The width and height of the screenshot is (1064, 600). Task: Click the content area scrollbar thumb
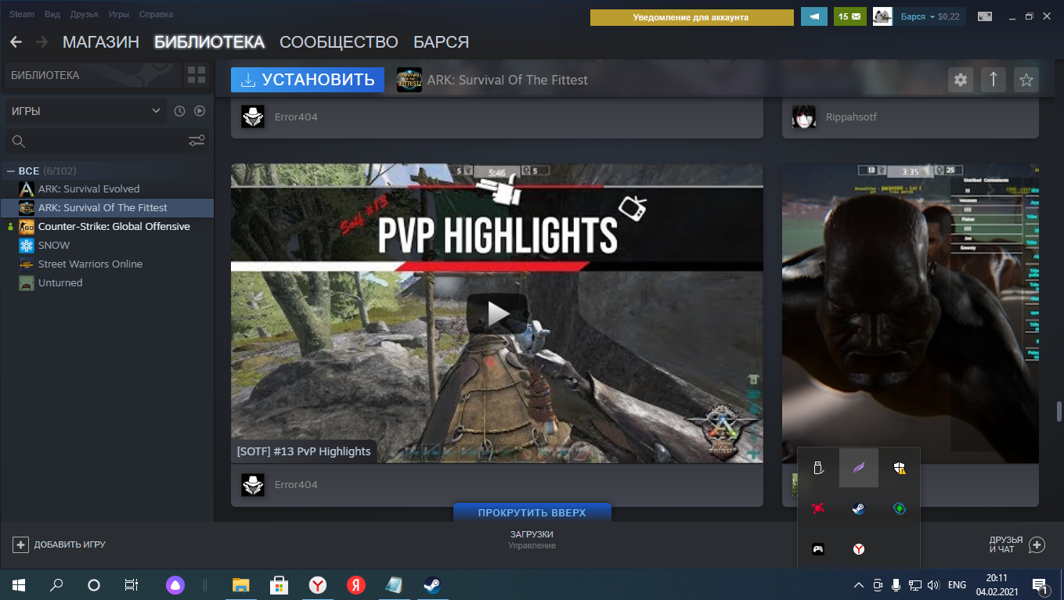1059,411
